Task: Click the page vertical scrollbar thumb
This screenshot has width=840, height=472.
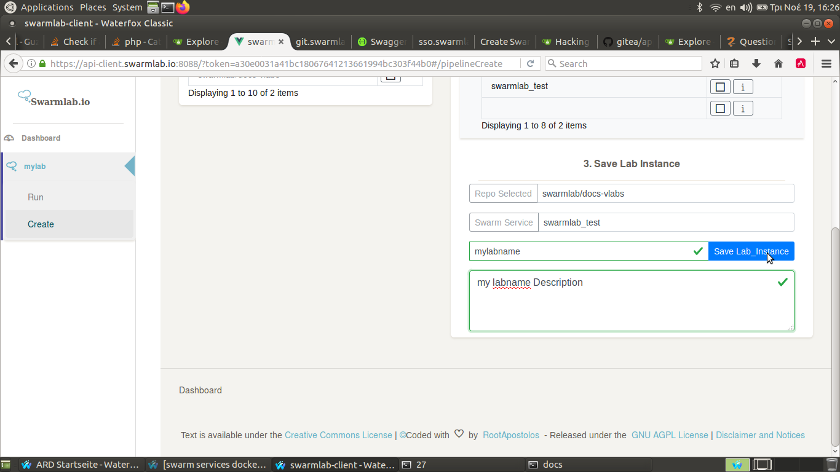Action: 835,337
